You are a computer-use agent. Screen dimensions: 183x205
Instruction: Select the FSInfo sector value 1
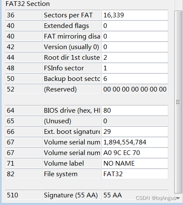click(135, 68)
